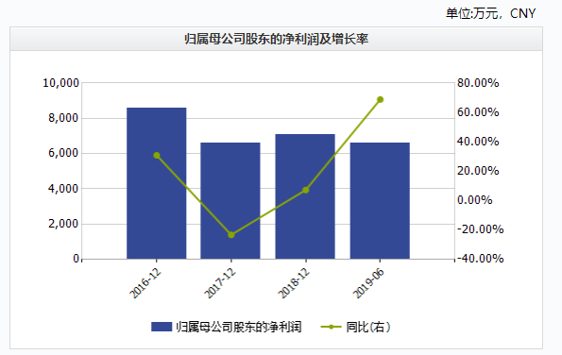Click the 2017-12 x-axis label
Viewport: 562px width, 355px height.
[x=220, y=283]
